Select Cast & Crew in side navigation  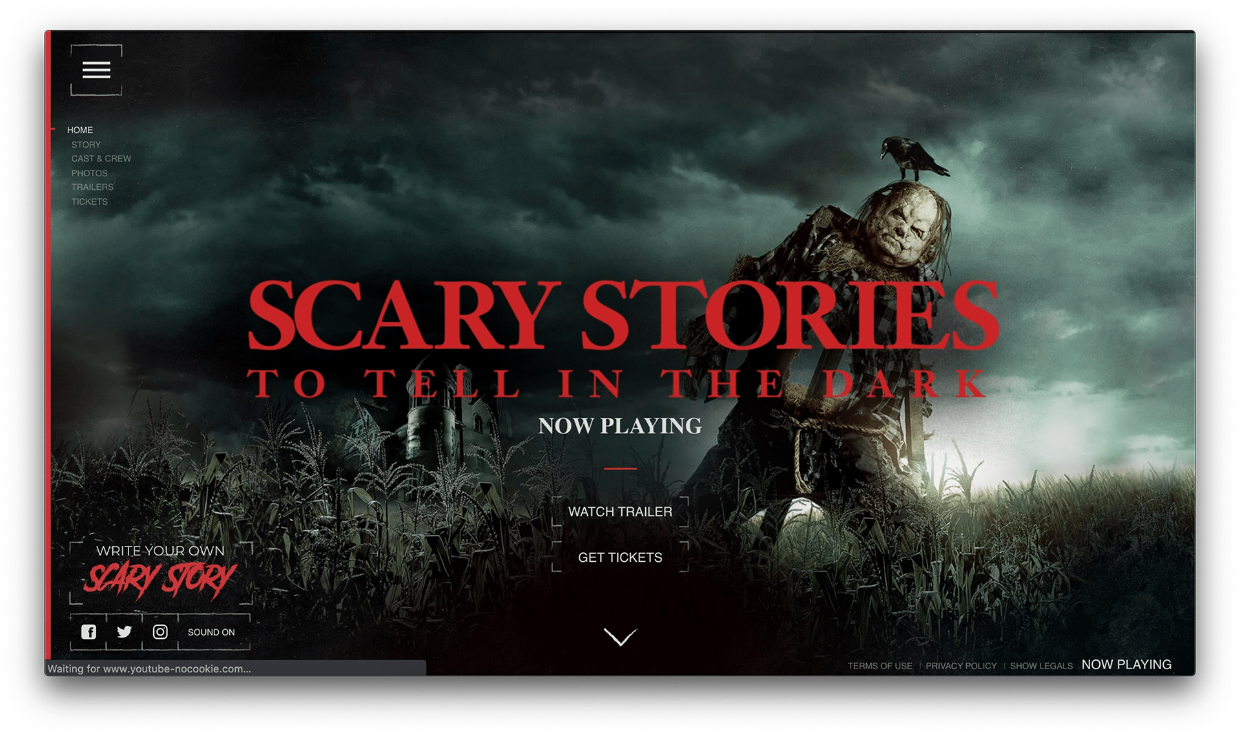point(101,158)
